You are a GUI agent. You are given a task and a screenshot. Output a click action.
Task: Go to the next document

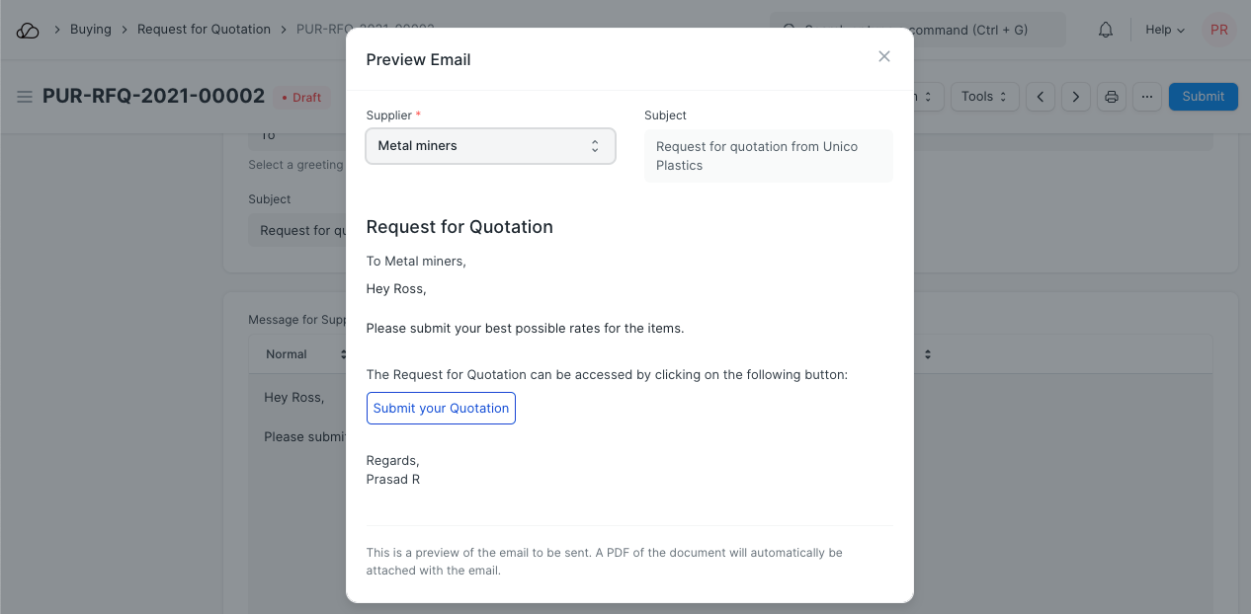pos(1075,97)
